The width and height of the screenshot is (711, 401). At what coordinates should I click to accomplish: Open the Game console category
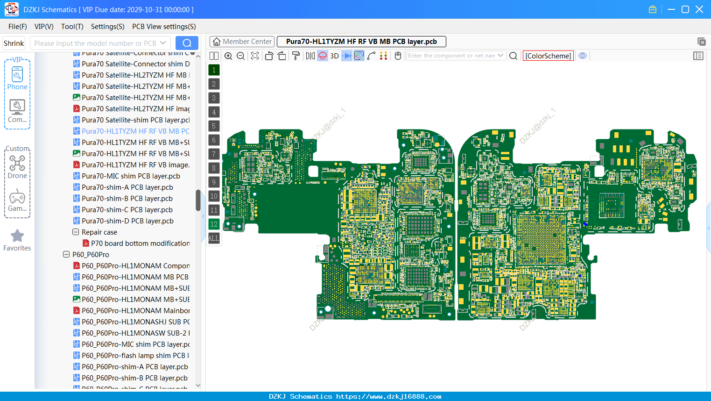click(17, 200)
